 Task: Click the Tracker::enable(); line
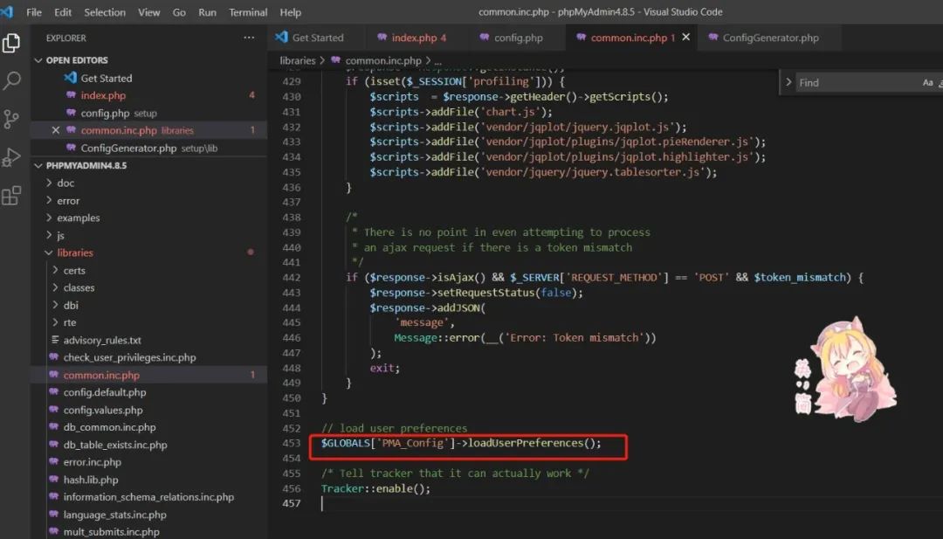375,488
